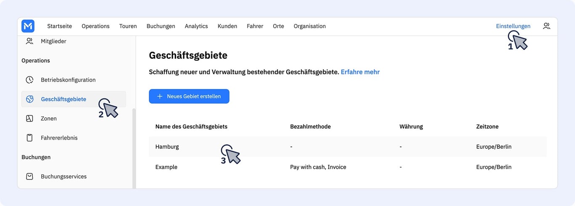
Task: Open the Organisation menu
Action: tap(310, 26)
